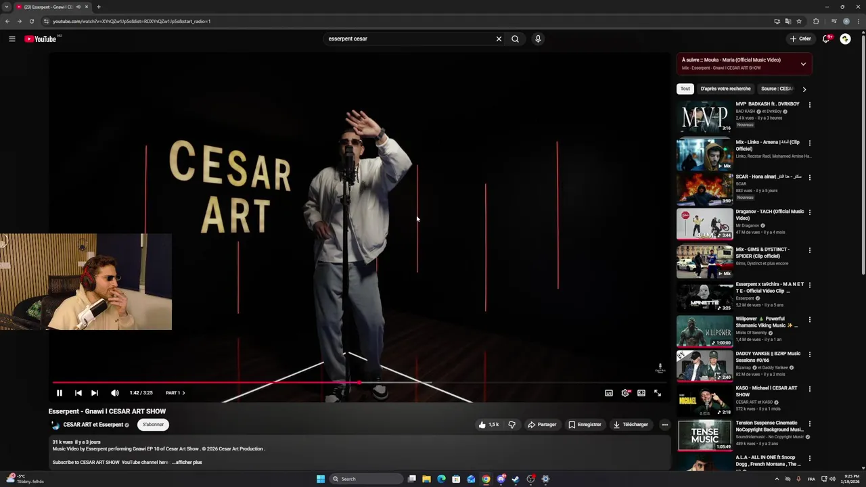Show hidden system tray icons
866x487 pixels.
(777, 479)
